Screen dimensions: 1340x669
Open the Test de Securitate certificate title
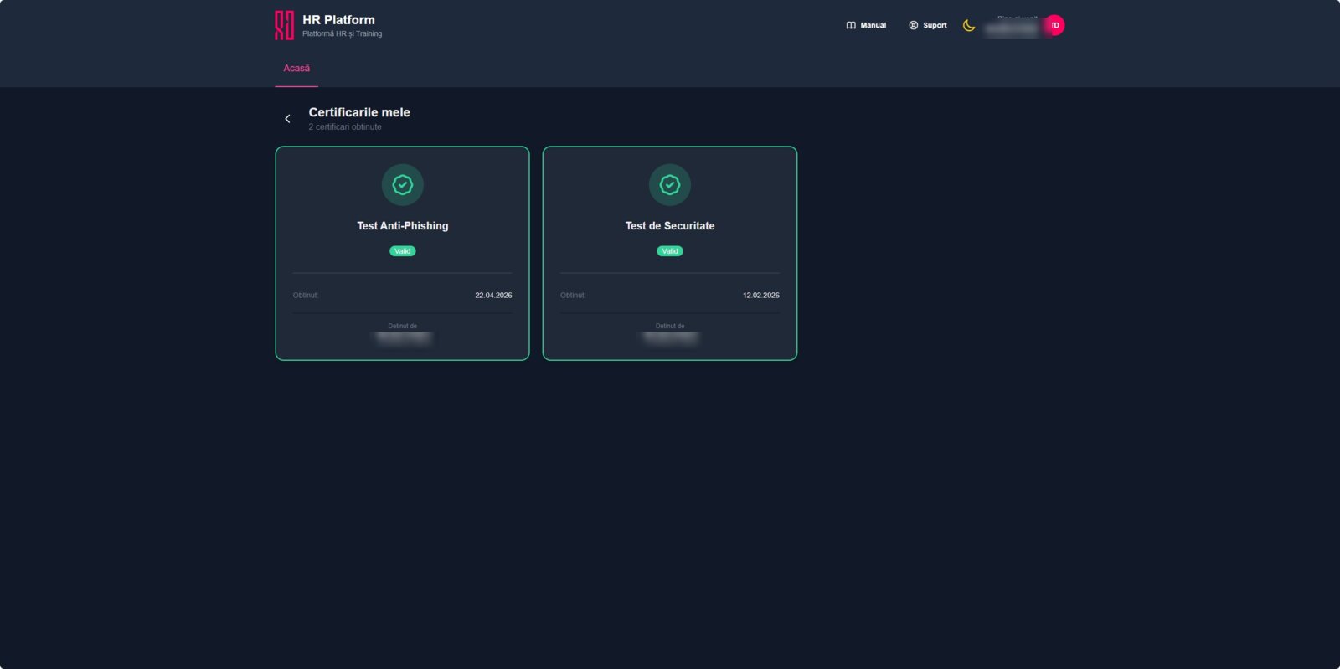coord(670,225)
